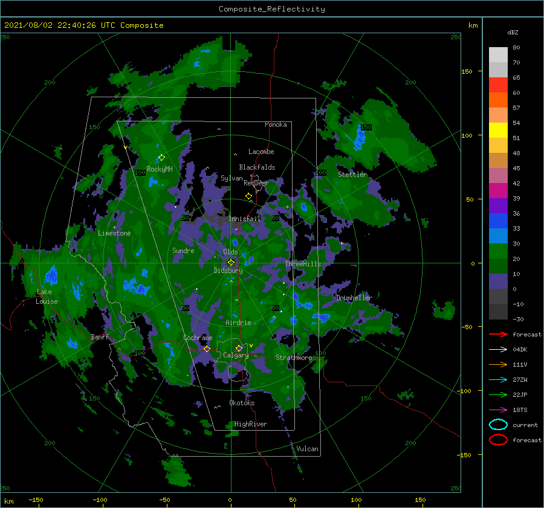This screenshot has height=508, width=544.
Task: Click the Stettler label
Action: click(352, 175)
